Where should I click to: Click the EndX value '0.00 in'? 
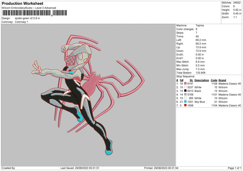(x=200, y=54)
